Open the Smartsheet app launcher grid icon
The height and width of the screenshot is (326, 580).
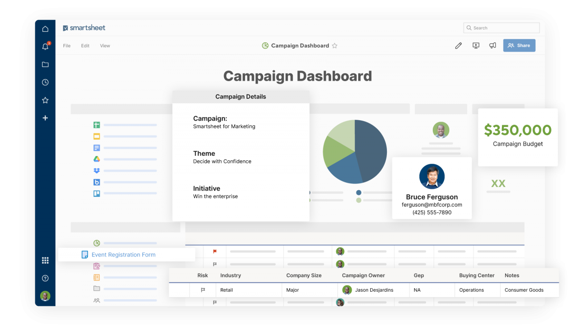tap(45, 260)
